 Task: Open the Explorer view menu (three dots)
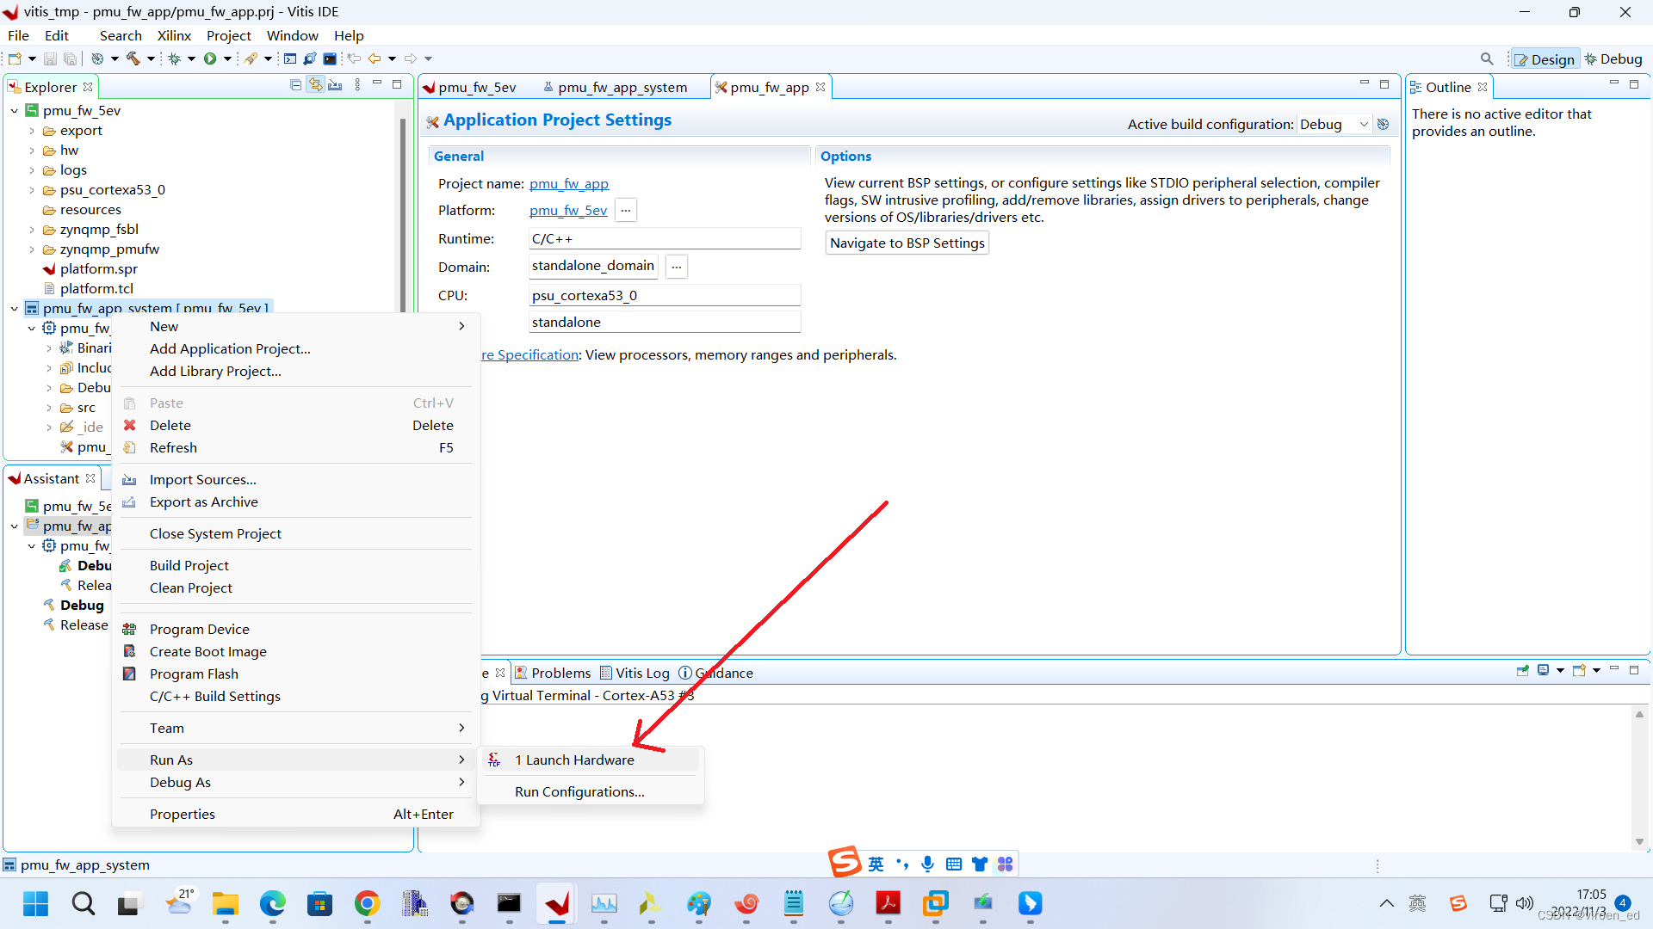point(357,85)
